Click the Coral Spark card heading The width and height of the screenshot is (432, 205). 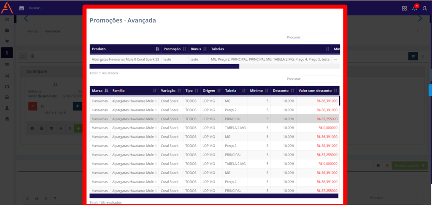pyautogui.click(x=37, y=71)
